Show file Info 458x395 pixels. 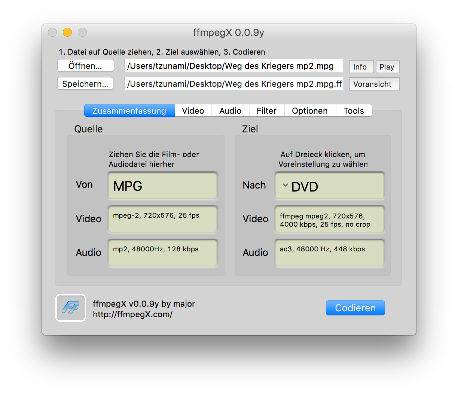coord(361,67)
